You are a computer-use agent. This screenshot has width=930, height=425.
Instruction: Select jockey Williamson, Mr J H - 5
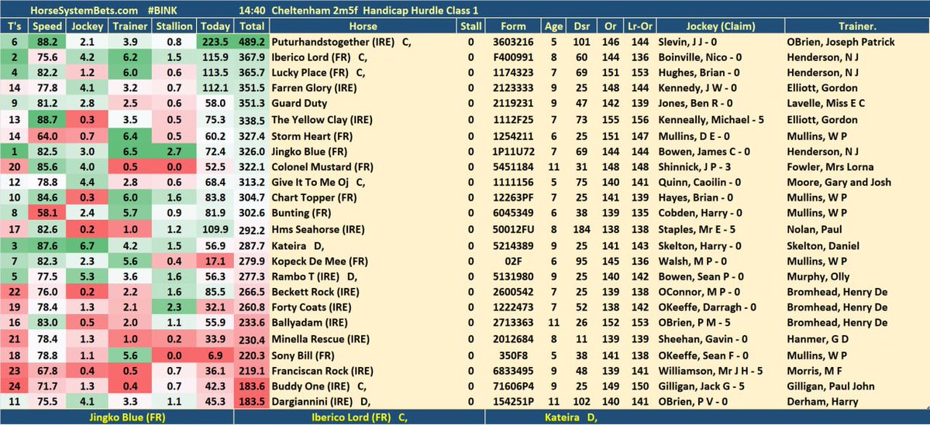[x=709, y=370]
